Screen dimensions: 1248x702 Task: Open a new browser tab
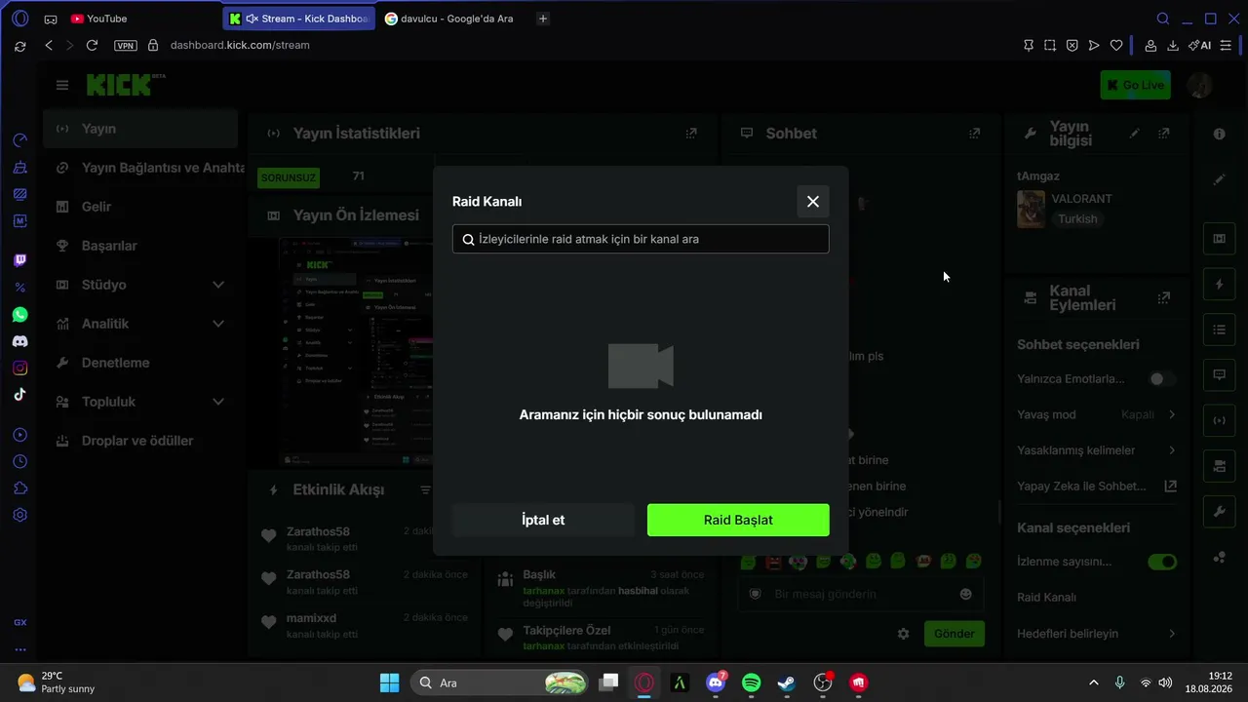coord(543,19)
